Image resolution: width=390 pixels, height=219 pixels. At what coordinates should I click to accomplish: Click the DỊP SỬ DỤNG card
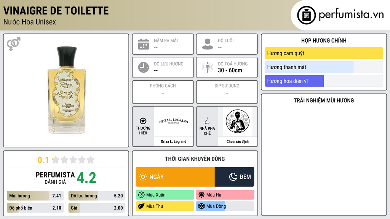coord(227,92)
